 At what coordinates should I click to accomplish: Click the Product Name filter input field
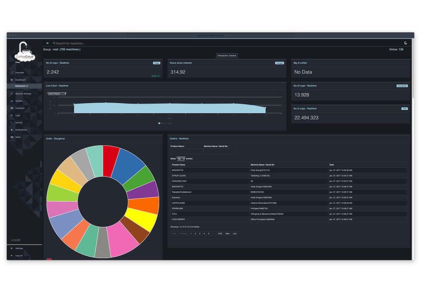point(185,151)
